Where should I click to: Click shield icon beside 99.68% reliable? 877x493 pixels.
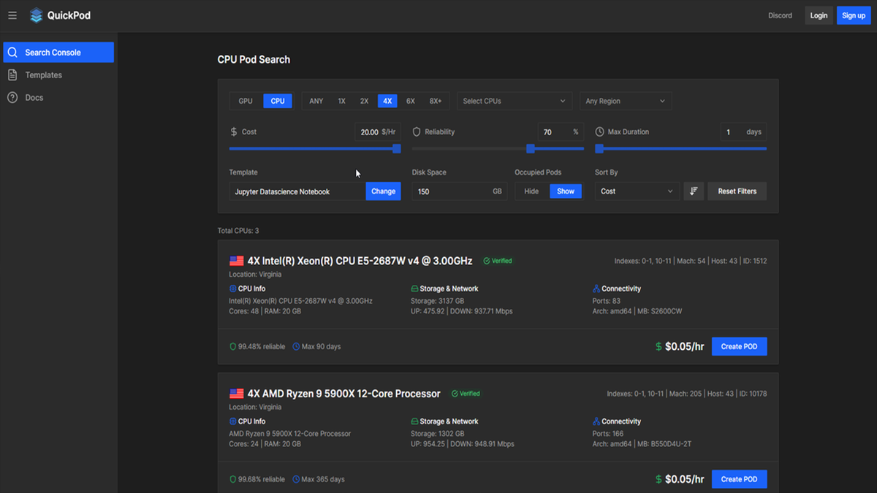(233, 480)
